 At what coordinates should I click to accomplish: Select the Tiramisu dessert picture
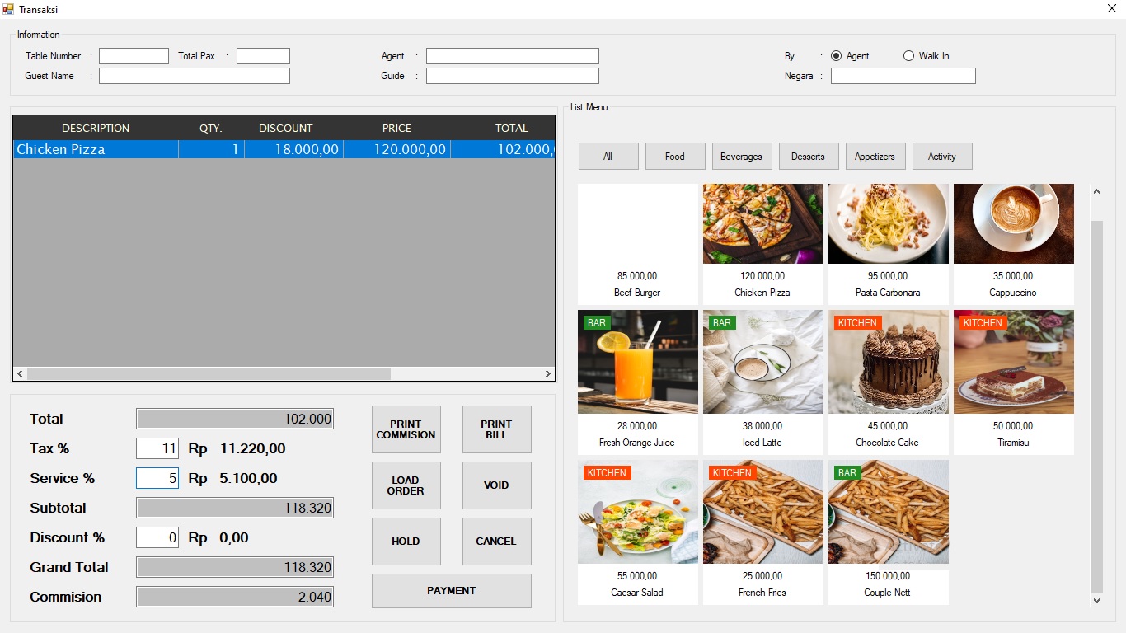[x=1013, y=363]
